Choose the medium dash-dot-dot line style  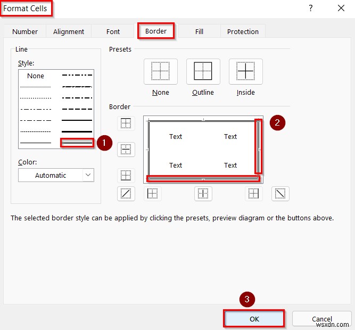coord(77,75)
